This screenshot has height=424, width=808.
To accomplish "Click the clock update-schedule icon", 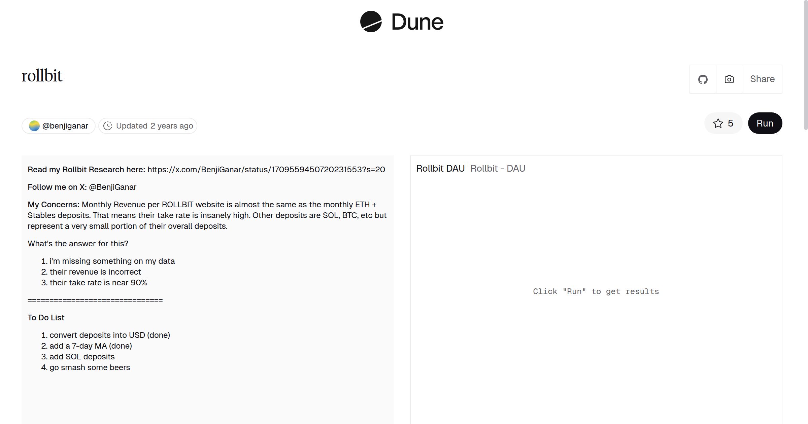I will point(108,126).
